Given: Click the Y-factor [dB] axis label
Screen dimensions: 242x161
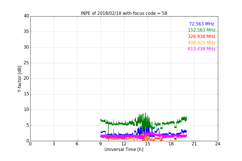Looking at the screenshot, I should (x=19, y=79).
